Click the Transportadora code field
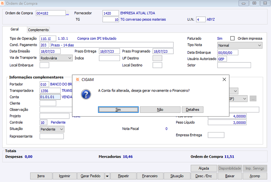This screenshot has height=182, width=271. coord(50,91)
